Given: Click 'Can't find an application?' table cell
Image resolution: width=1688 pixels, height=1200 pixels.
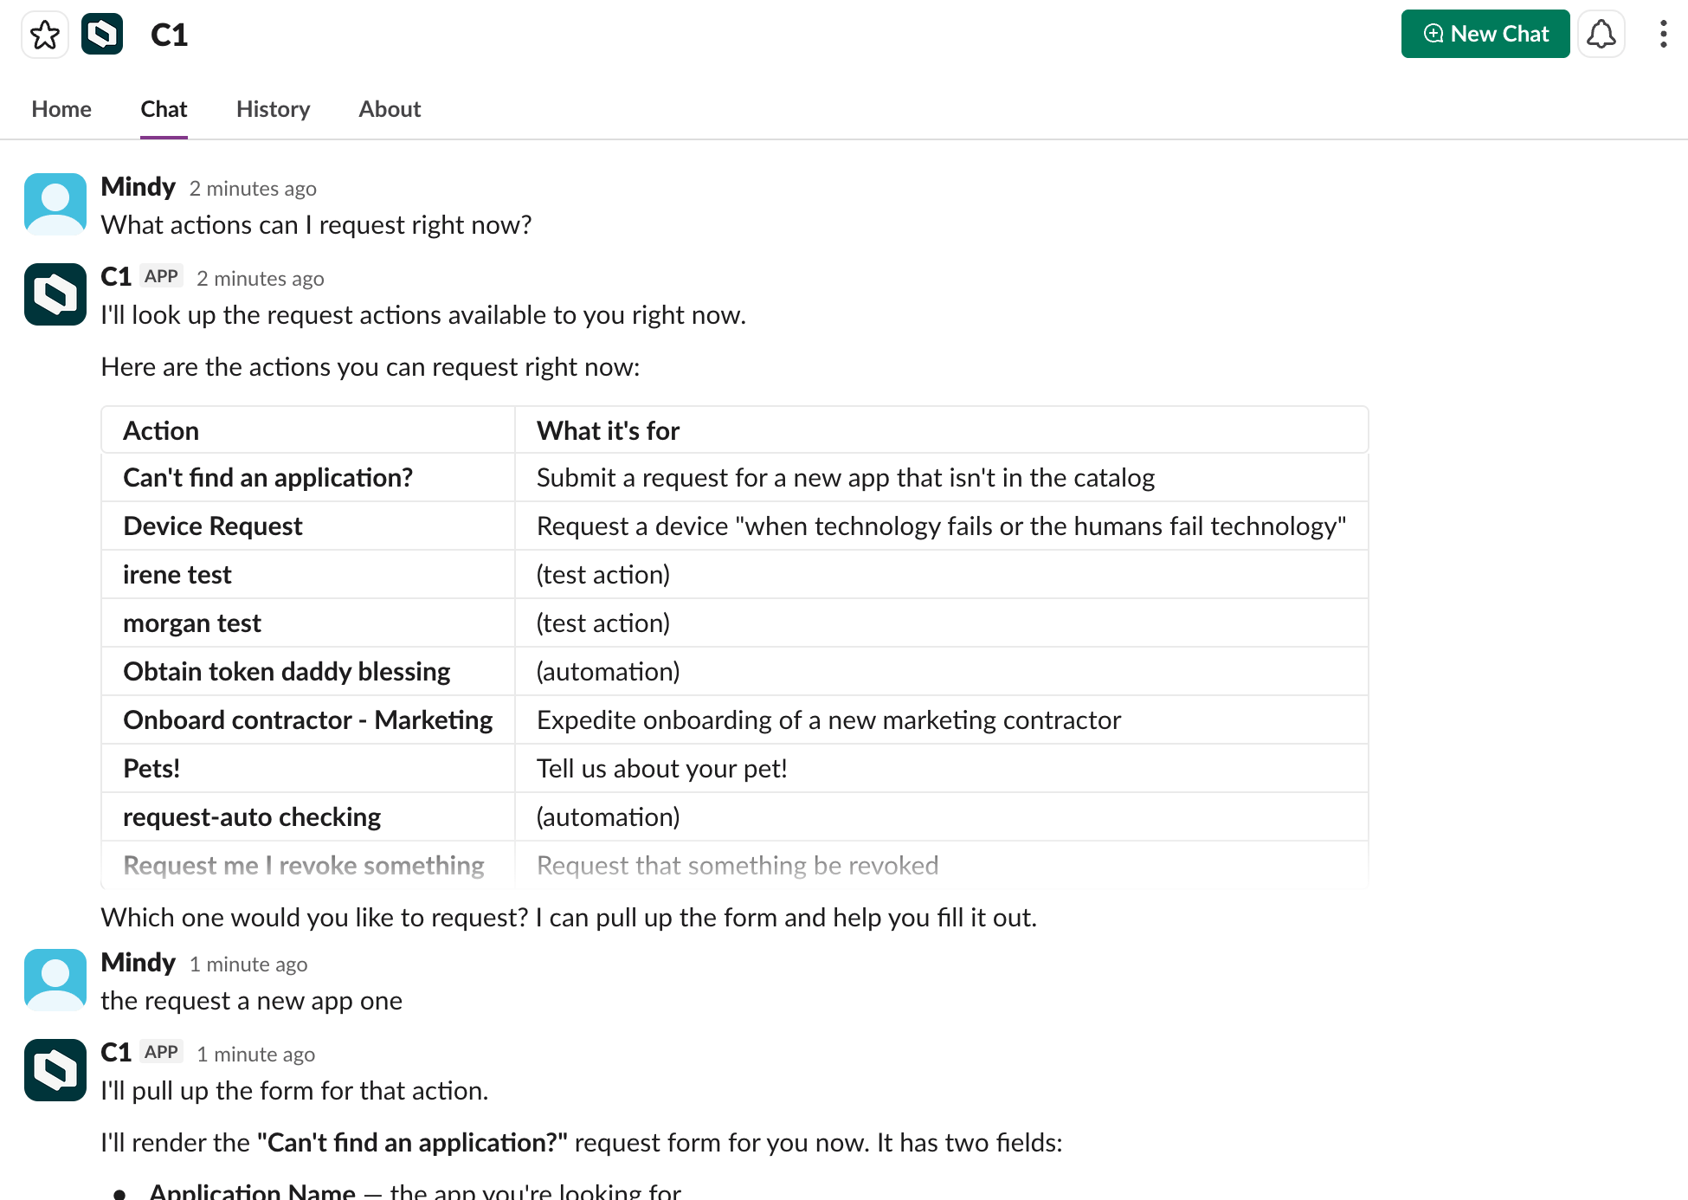Looking at the screenshot, I should click(308, 477).
